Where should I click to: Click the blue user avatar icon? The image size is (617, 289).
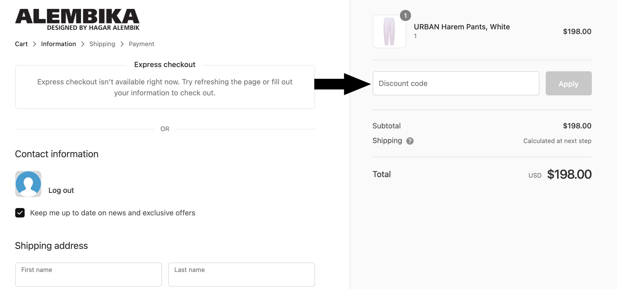[x=28, y=184]
